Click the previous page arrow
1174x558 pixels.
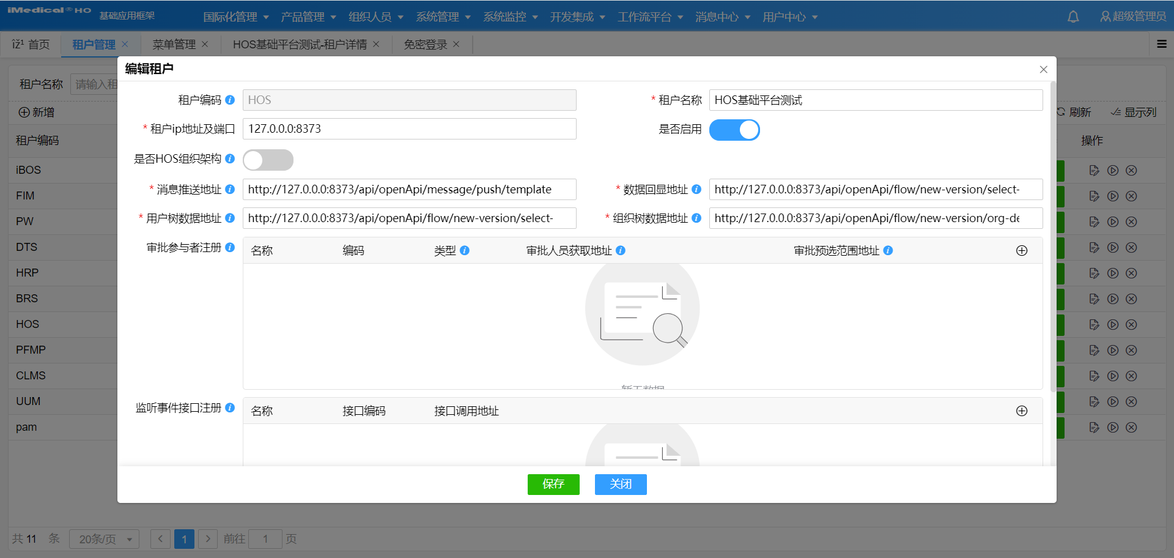pos(160,539)
